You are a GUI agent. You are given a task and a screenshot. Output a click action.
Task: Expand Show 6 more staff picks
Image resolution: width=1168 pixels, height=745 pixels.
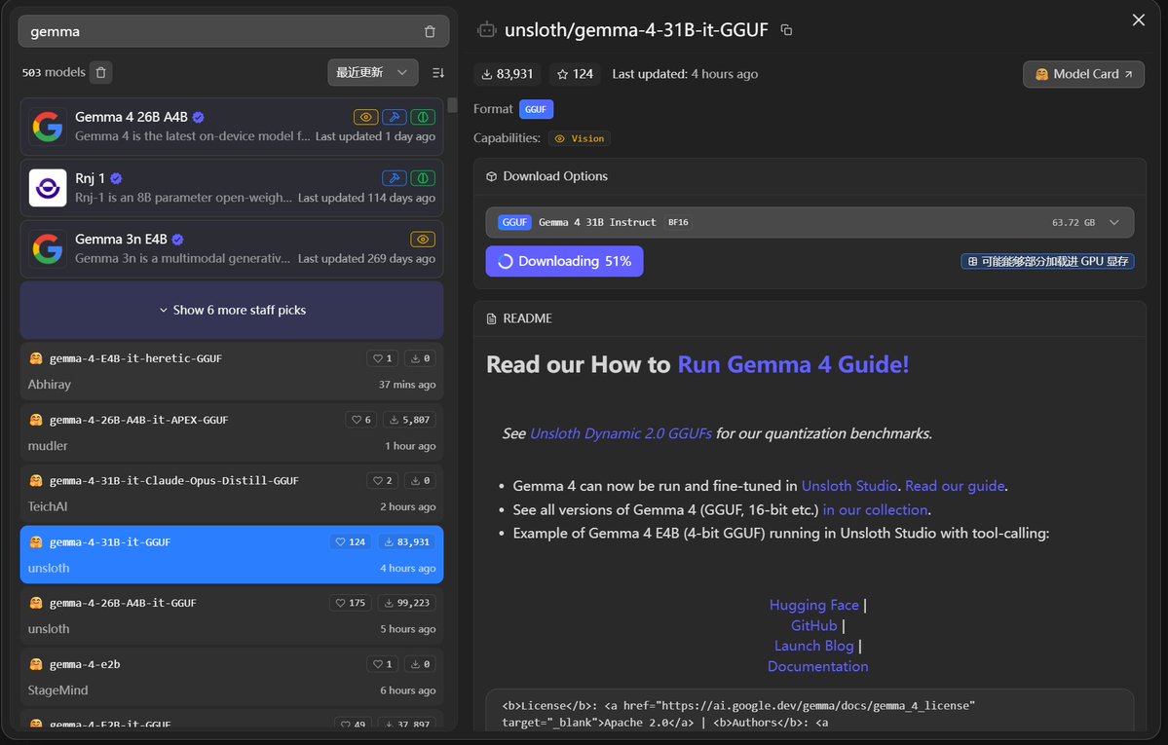[x=232, y=310]
